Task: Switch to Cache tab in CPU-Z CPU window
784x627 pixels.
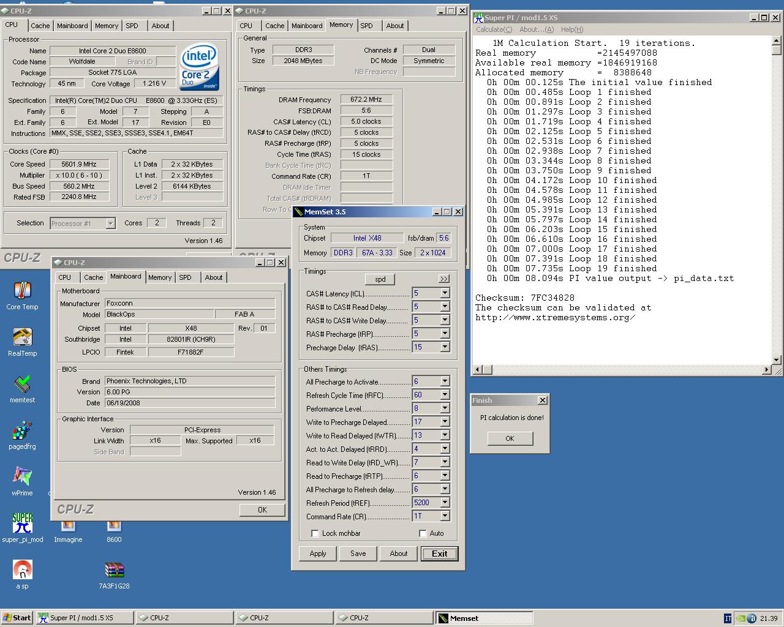Action: [x=40, y=26]
